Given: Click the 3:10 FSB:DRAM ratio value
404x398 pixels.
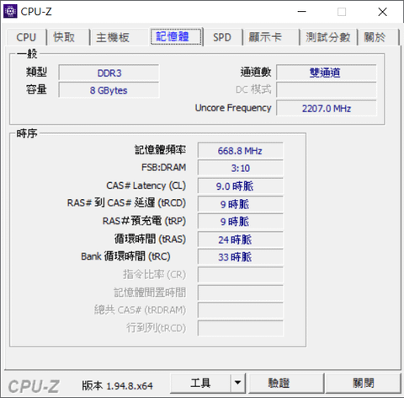Looking at the screenshot, I should click(x=240, y=168).
